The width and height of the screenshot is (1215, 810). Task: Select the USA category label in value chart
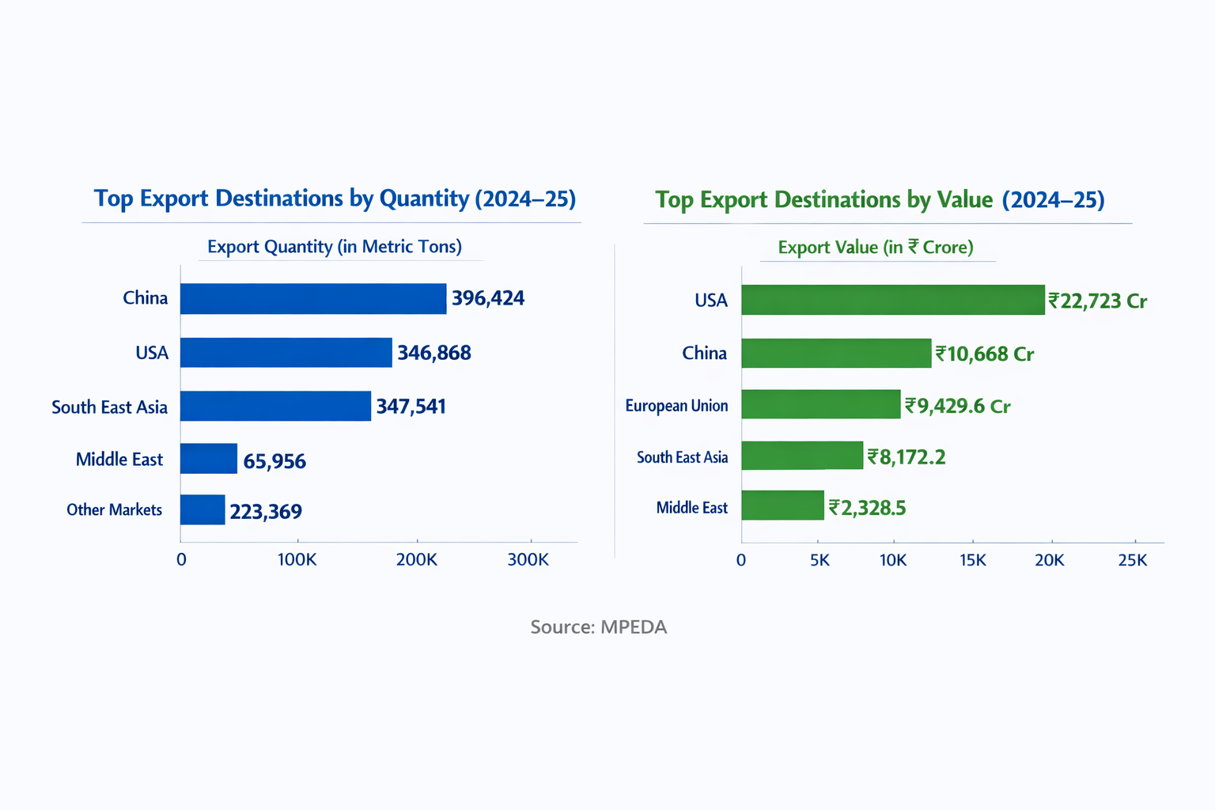(x=710, y=300)
